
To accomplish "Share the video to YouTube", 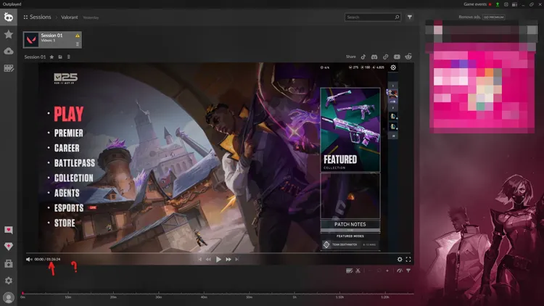I will [397, 57].
